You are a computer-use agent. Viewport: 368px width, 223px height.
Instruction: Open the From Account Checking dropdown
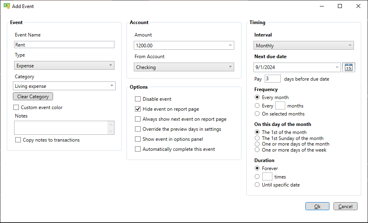184,67
